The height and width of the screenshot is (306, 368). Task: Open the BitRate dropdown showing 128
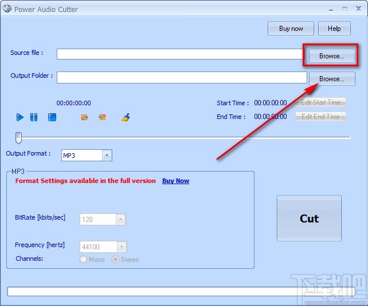(x=120, y=220)
